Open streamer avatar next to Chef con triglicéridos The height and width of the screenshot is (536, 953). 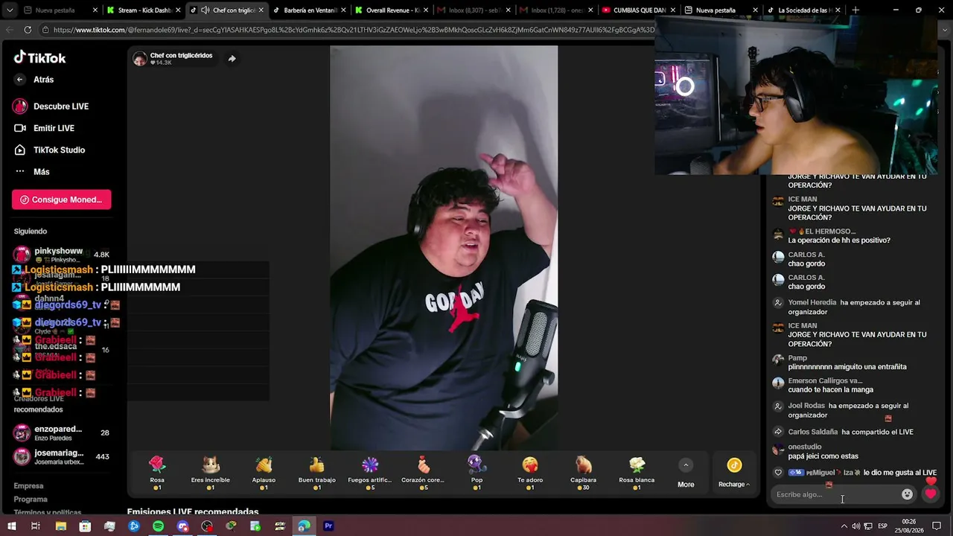(x=139, y=59)
